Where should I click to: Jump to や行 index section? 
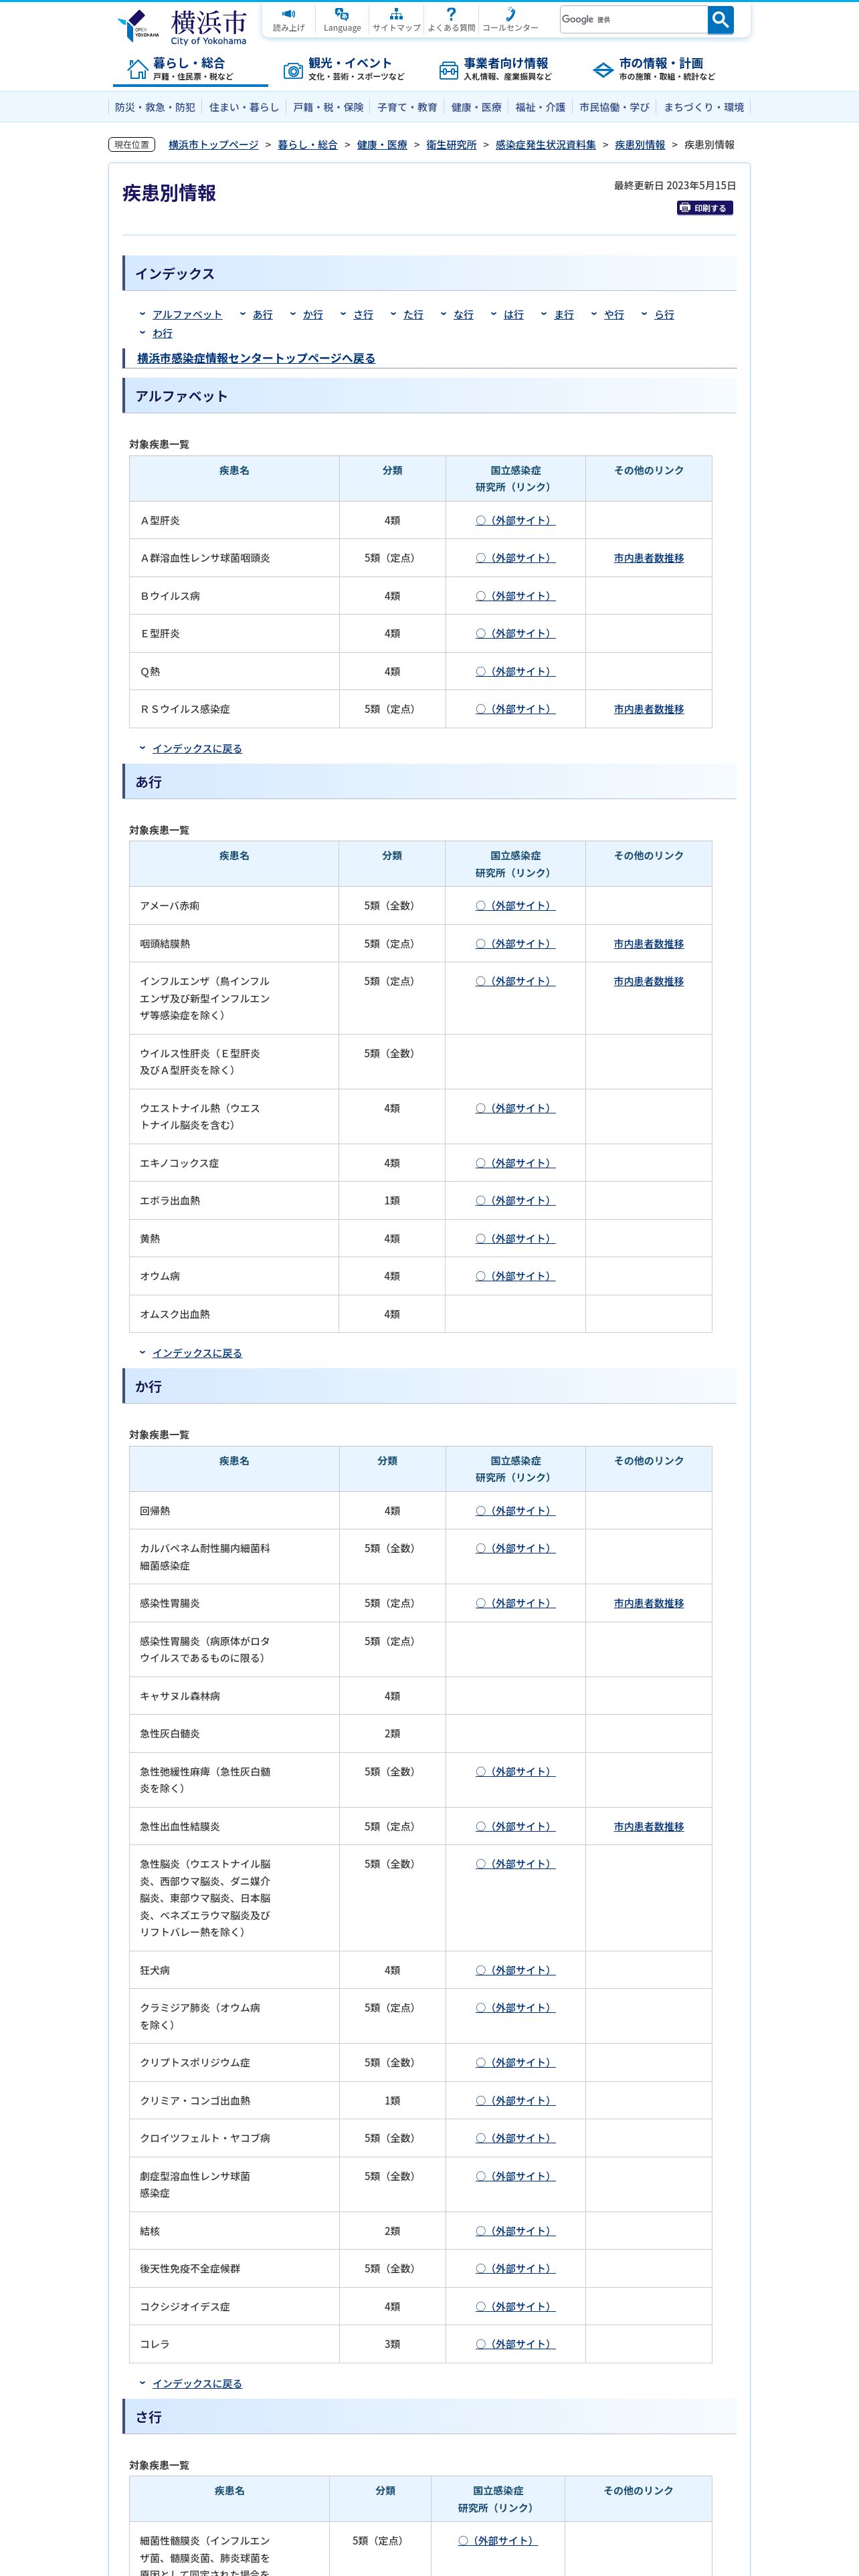[614, 314]
